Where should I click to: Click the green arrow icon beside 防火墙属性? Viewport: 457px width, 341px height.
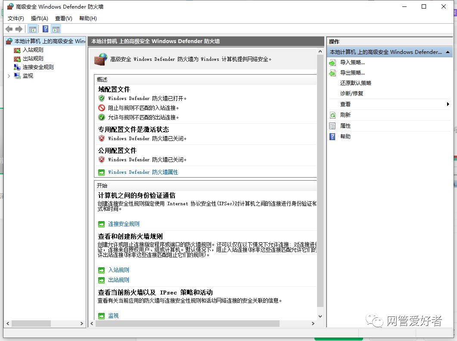pos(101,172)
